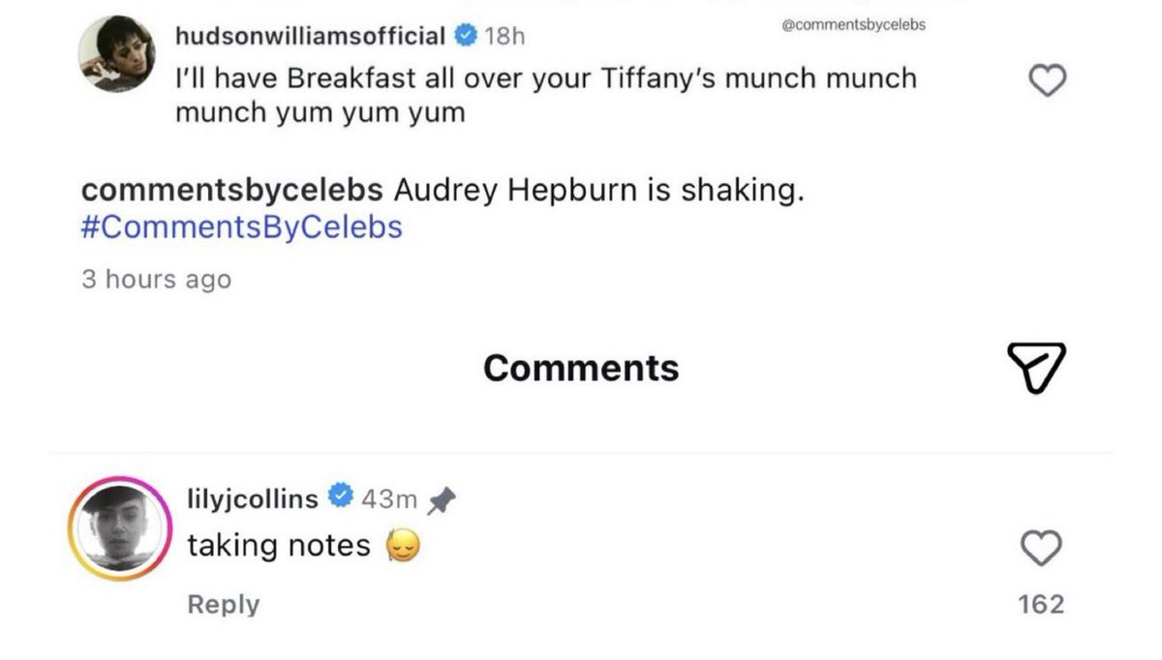Open the hudsonwilliamsofficial username link
Viewport: 1162px width, 660px height.
click(311, 37)
